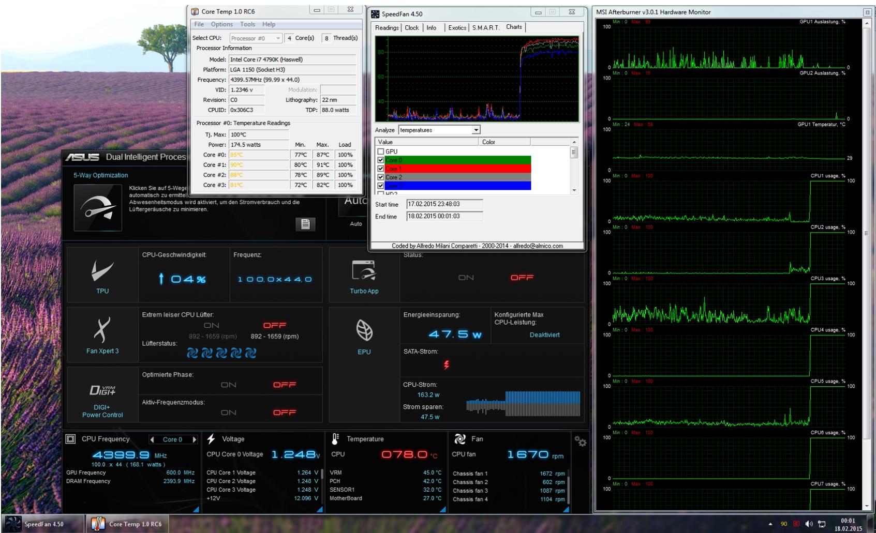
Task: Open the volume speaker tray icon
Action: click(809, 524)
